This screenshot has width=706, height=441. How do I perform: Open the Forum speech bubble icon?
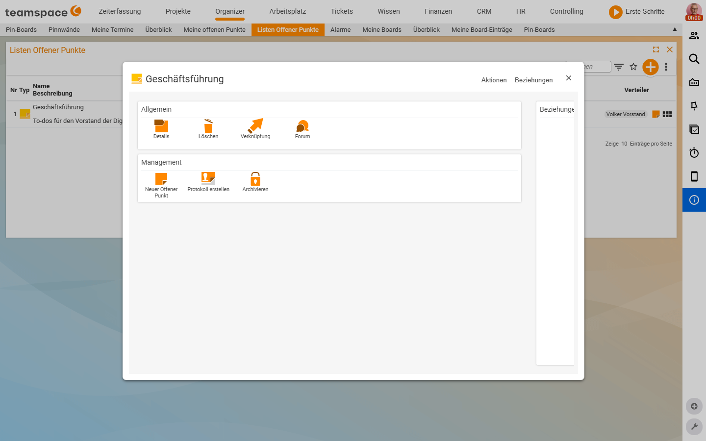coord(303,129)
